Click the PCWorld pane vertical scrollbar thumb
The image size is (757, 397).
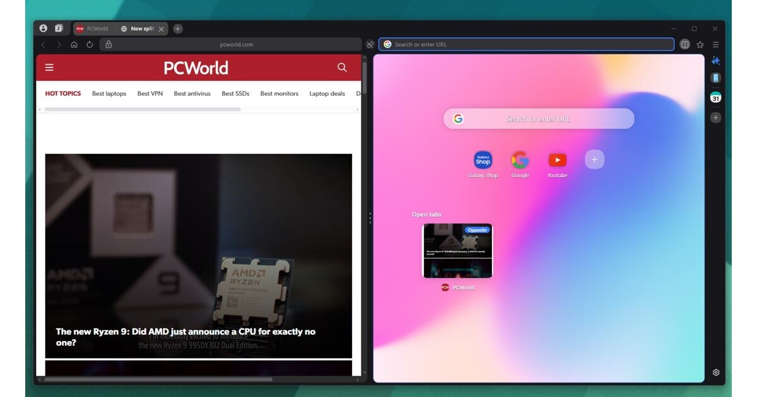pyautogui.click(x=364, y=79)
